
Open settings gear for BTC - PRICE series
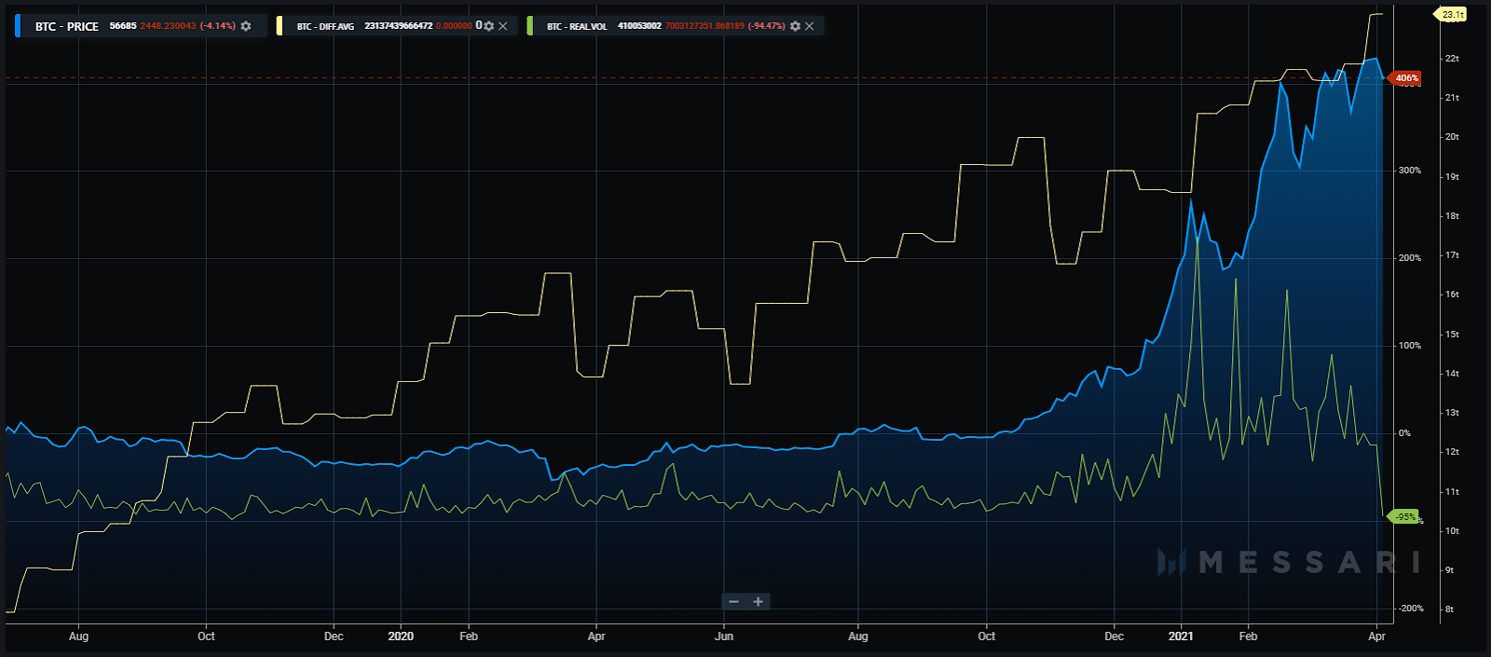point(246,26)
